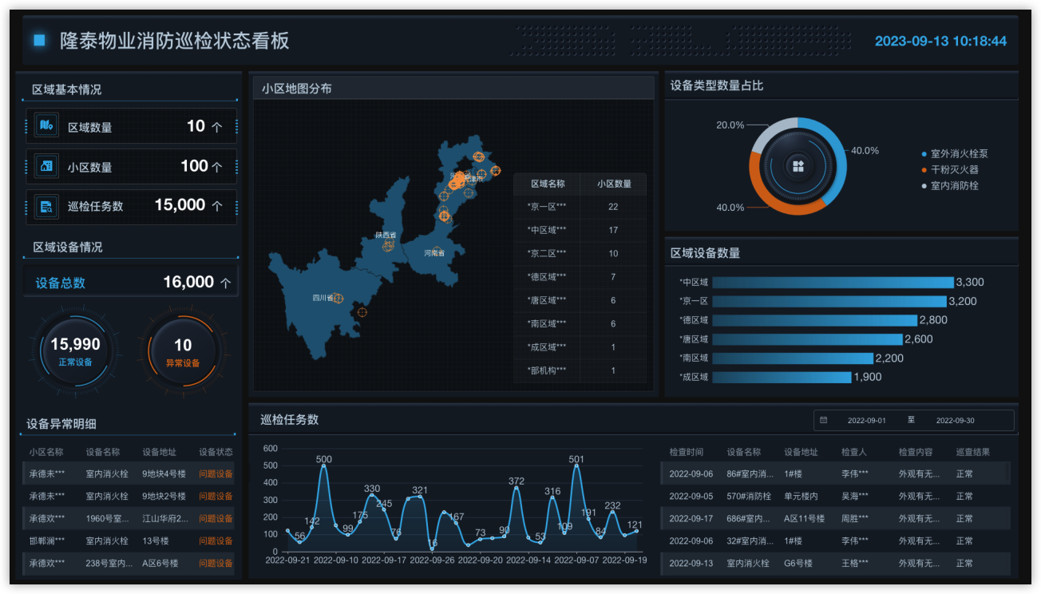Click the calendar icon in date range
Viewport: 1041px width, 594px height.
click(x=824, y=420)
